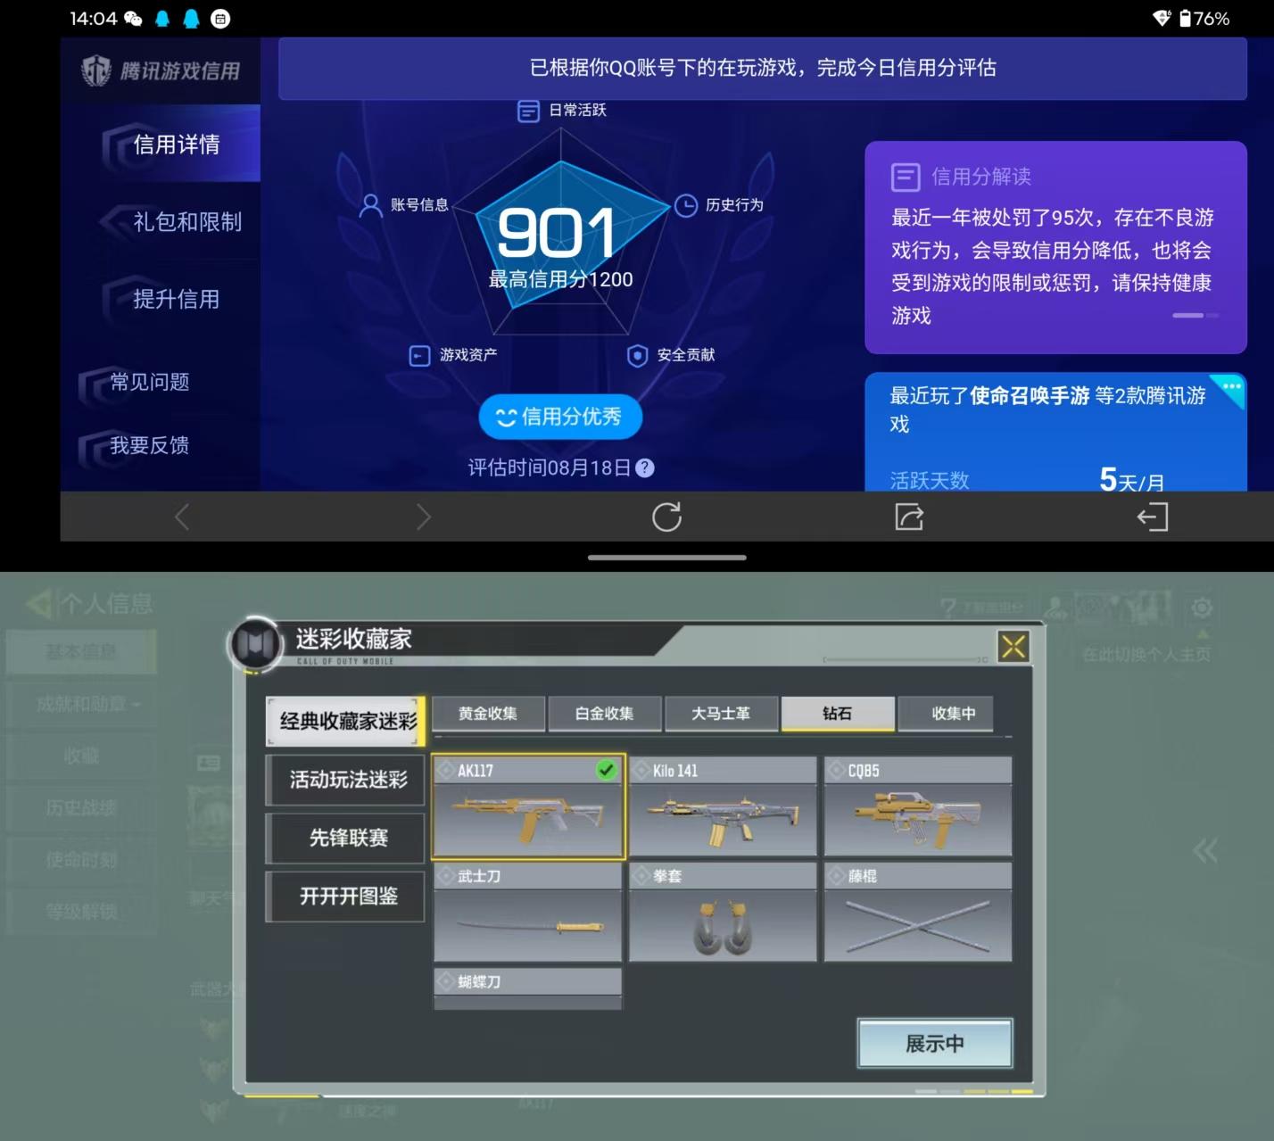This screenshot has height=1141, width=1274.
Task: Select the 武士刀 weapon card
Action: [528, 912]
